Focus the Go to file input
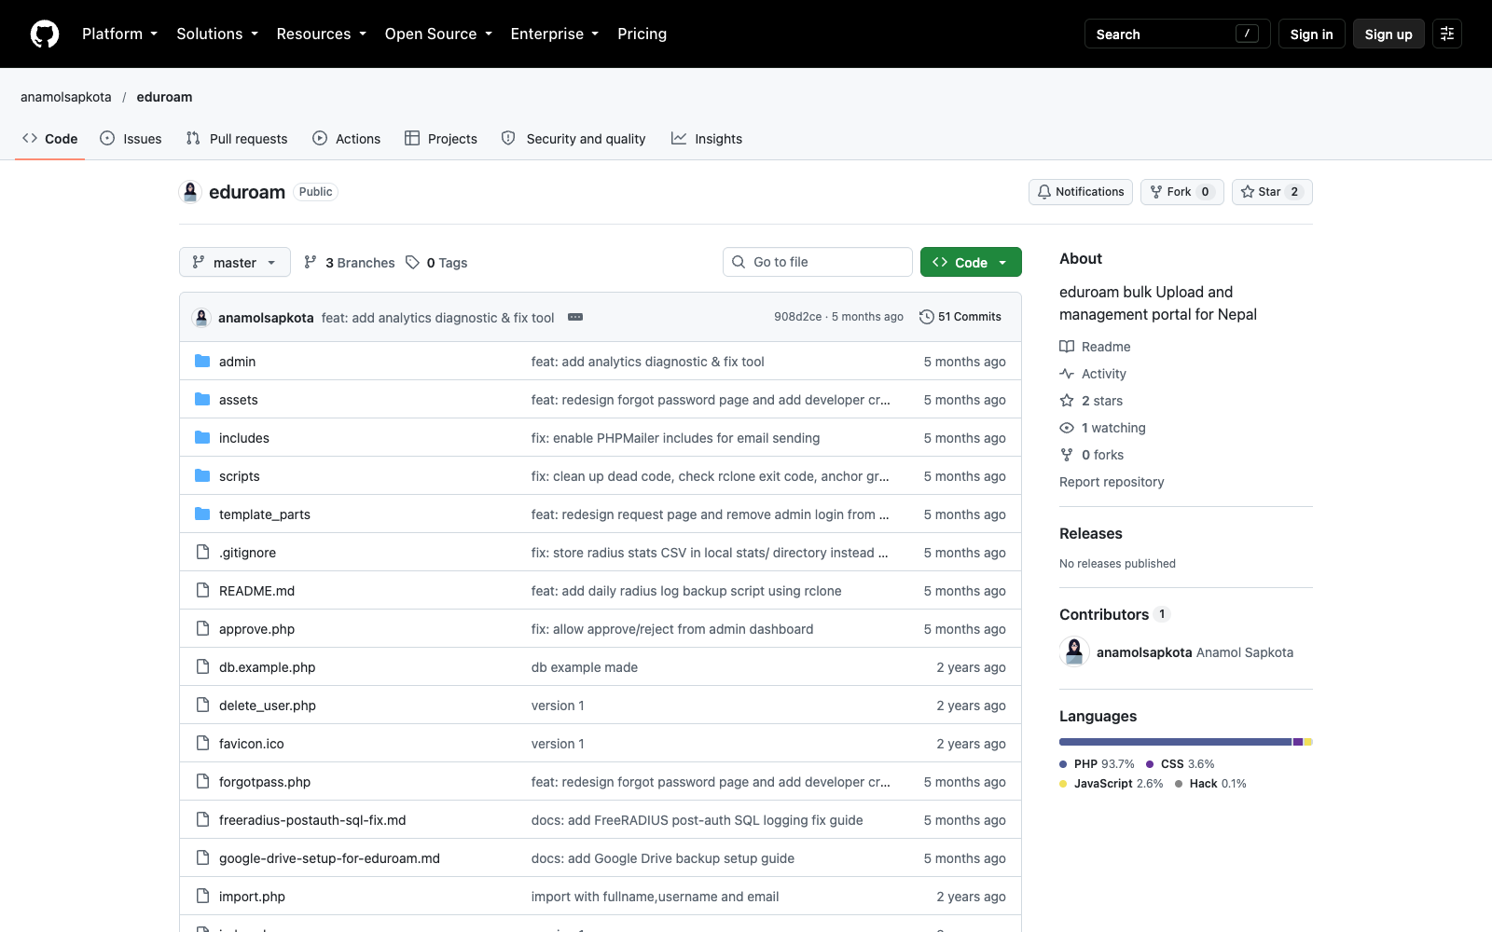 (818, 262)
